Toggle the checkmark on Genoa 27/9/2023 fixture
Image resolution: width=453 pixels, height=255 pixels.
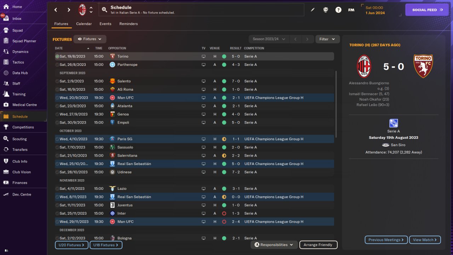point(57,114)
